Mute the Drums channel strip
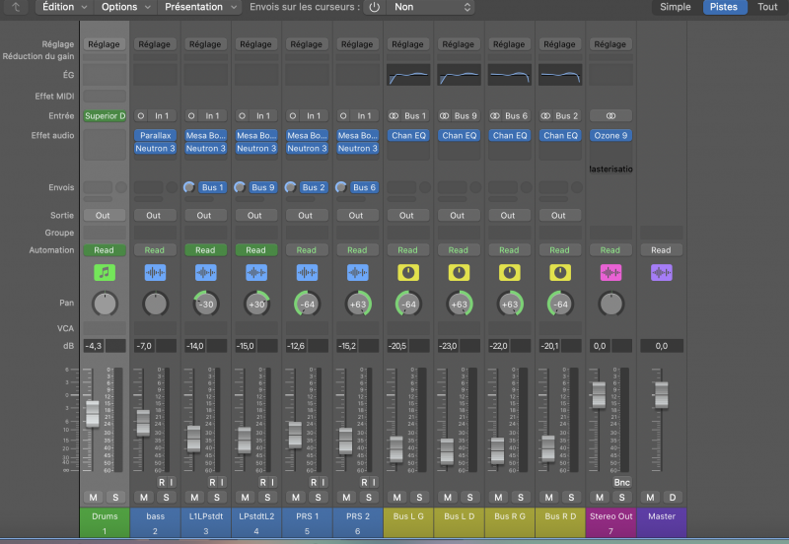 coord(93,497)
